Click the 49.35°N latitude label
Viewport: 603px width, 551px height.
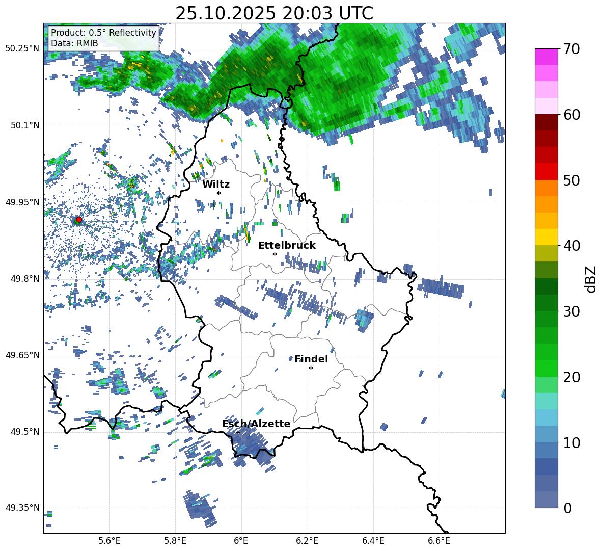pos(22,508)
